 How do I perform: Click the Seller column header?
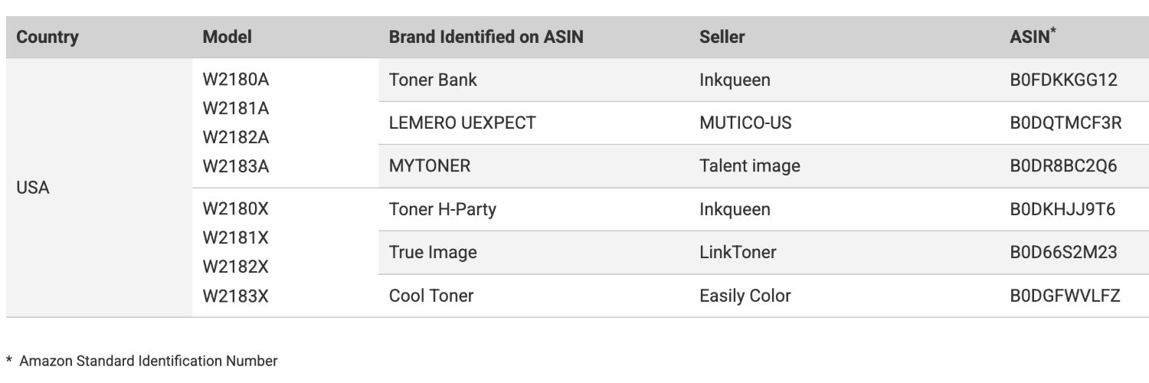tap(722, 37)
